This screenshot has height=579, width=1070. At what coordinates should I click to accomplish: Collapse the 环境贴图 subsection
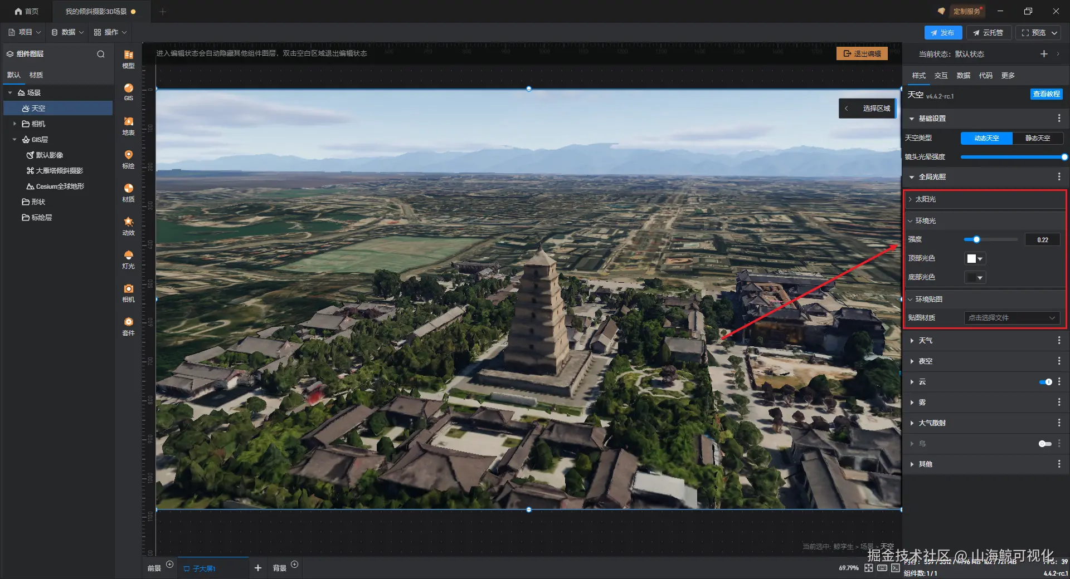pos(910,300)
